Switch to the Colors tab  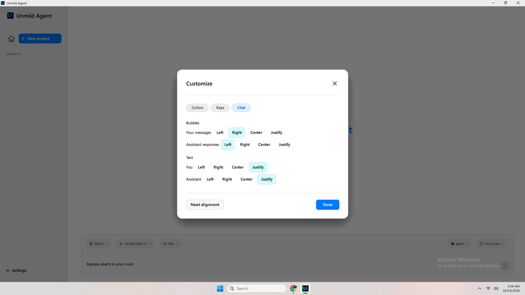tap(197, 108)
